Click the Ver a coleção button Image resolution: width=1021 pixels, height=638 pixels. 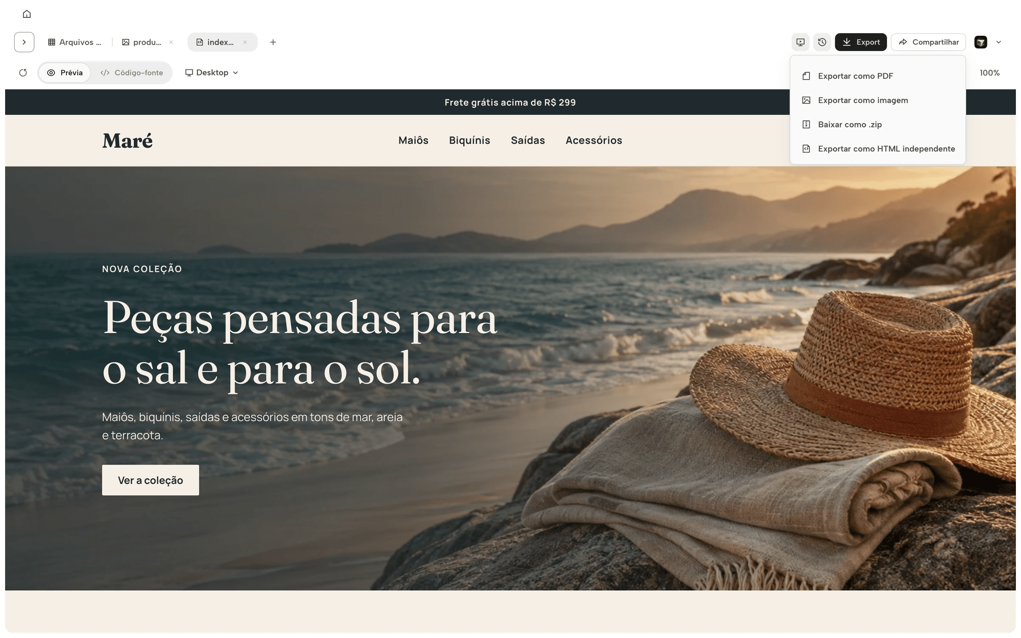[x=151, y=480]
